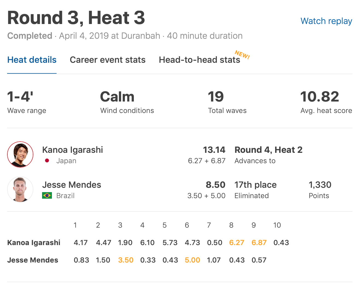This screenshot has width=359, height=286.
Task: Open the Career event stats tab
Action: click(108, 60)
